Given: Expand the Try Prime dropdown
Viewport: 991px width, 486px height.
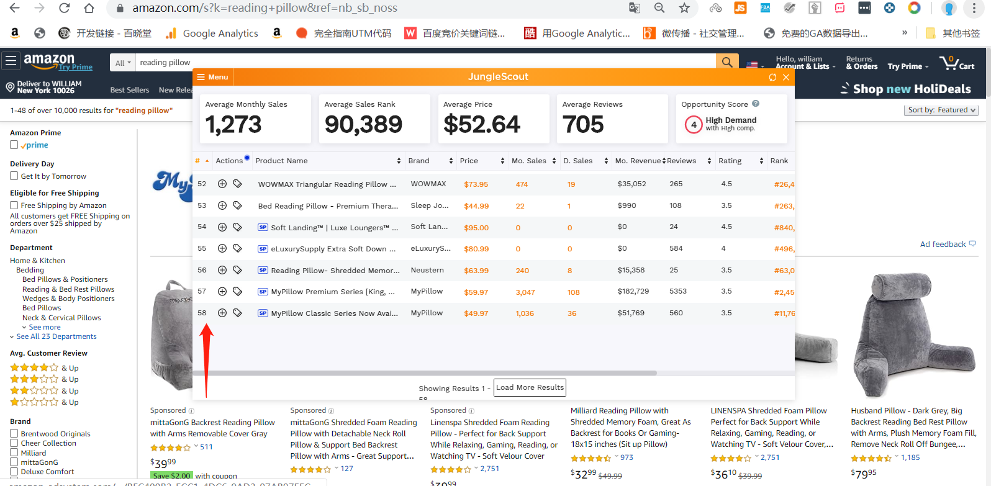Looking at the screenshot, I should tap(908, 66).
